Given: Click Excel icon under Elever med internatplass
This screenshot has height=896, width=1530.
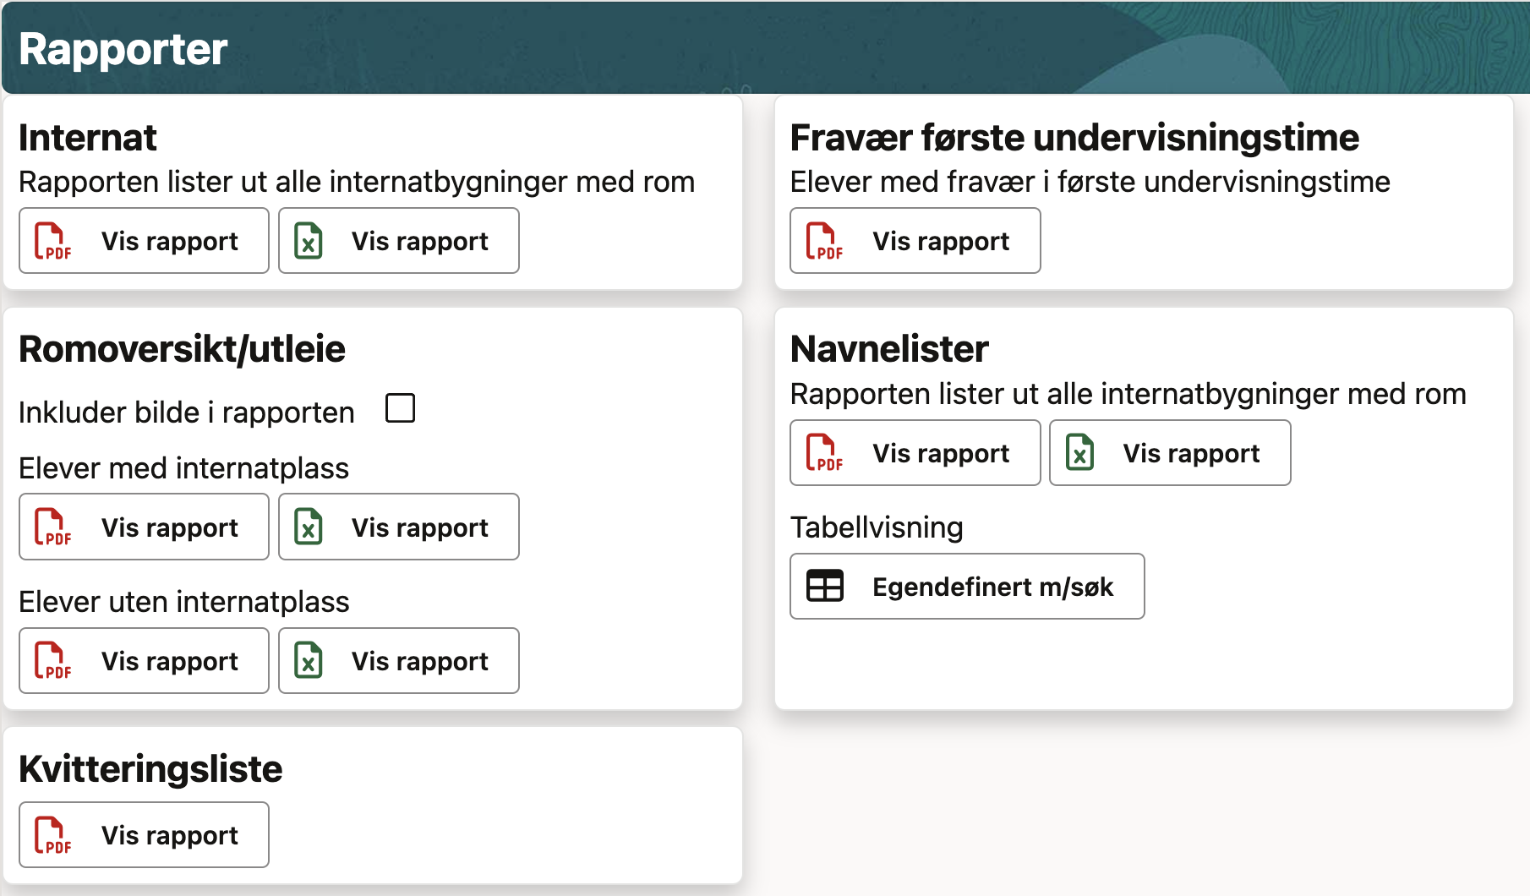Looking at the screenshot, I should (309, 527).
